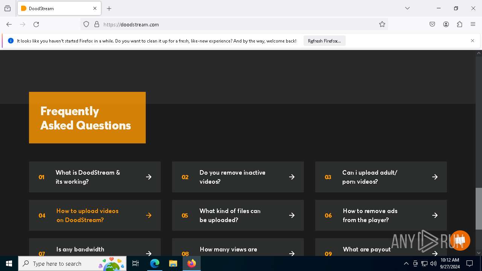Screen dimensions: 482x271
Task: Open the notifications action center
Action: pyautogui.click(x=470, y=263)
